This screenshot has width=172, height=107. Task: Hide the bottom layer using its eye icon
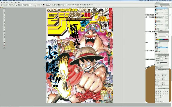coord(155,51)
